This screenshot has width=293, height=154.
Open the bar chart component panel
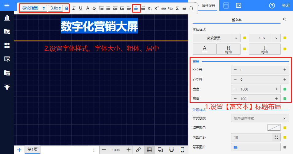[7, 18]
